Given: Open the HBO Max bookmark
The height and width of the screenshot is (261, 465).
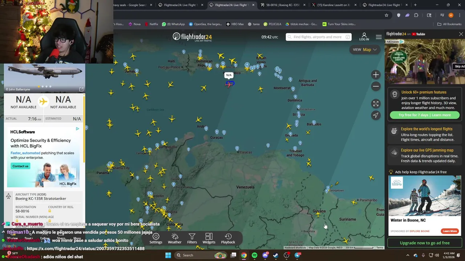Looking at the screenshot, I should pos(235,24).
